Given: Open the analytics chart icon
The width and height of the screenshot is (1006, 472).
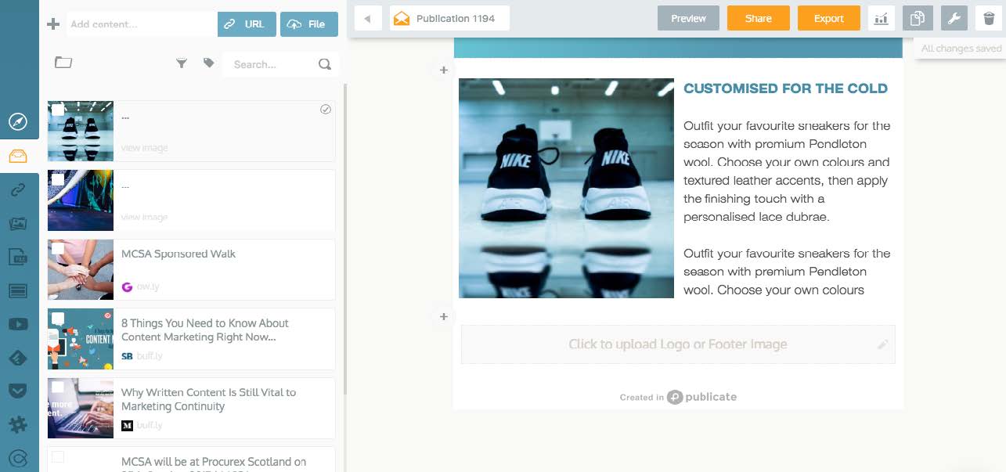Looking at the screenshot, I should point(882,19).
